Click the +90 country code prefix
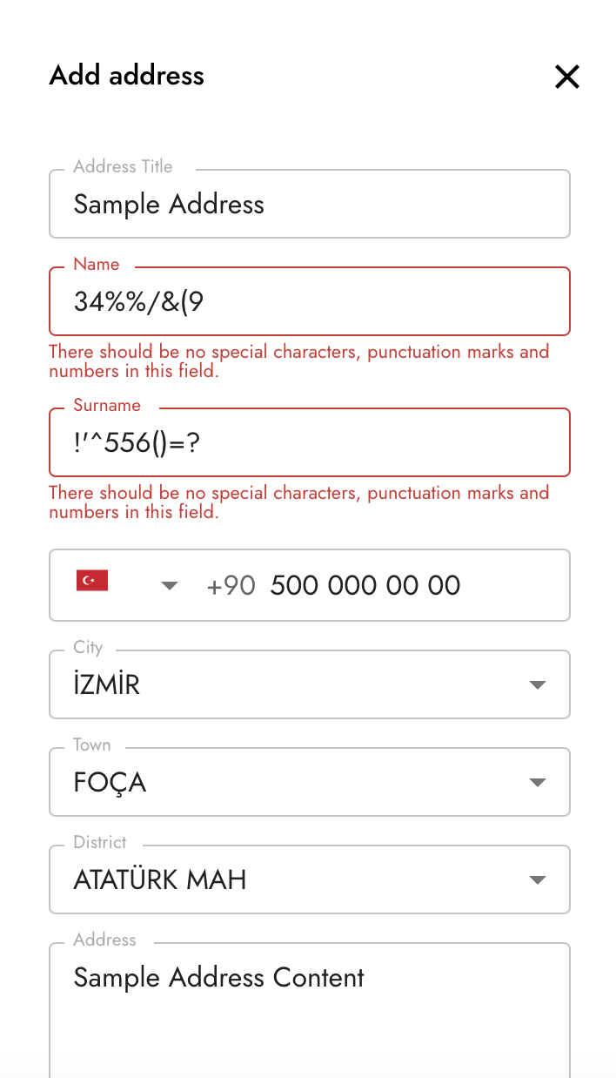 click(x=231, y=585)
